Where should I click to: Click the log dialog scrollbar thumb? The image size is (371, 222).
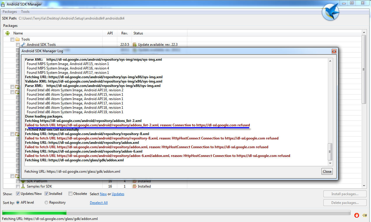click(x=330, y=152)
